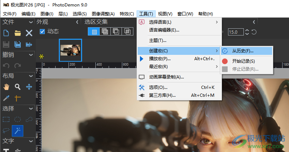
Task: Open the 图像调整(A) menu
Action: pyautogui.click(x=103, y=14)
